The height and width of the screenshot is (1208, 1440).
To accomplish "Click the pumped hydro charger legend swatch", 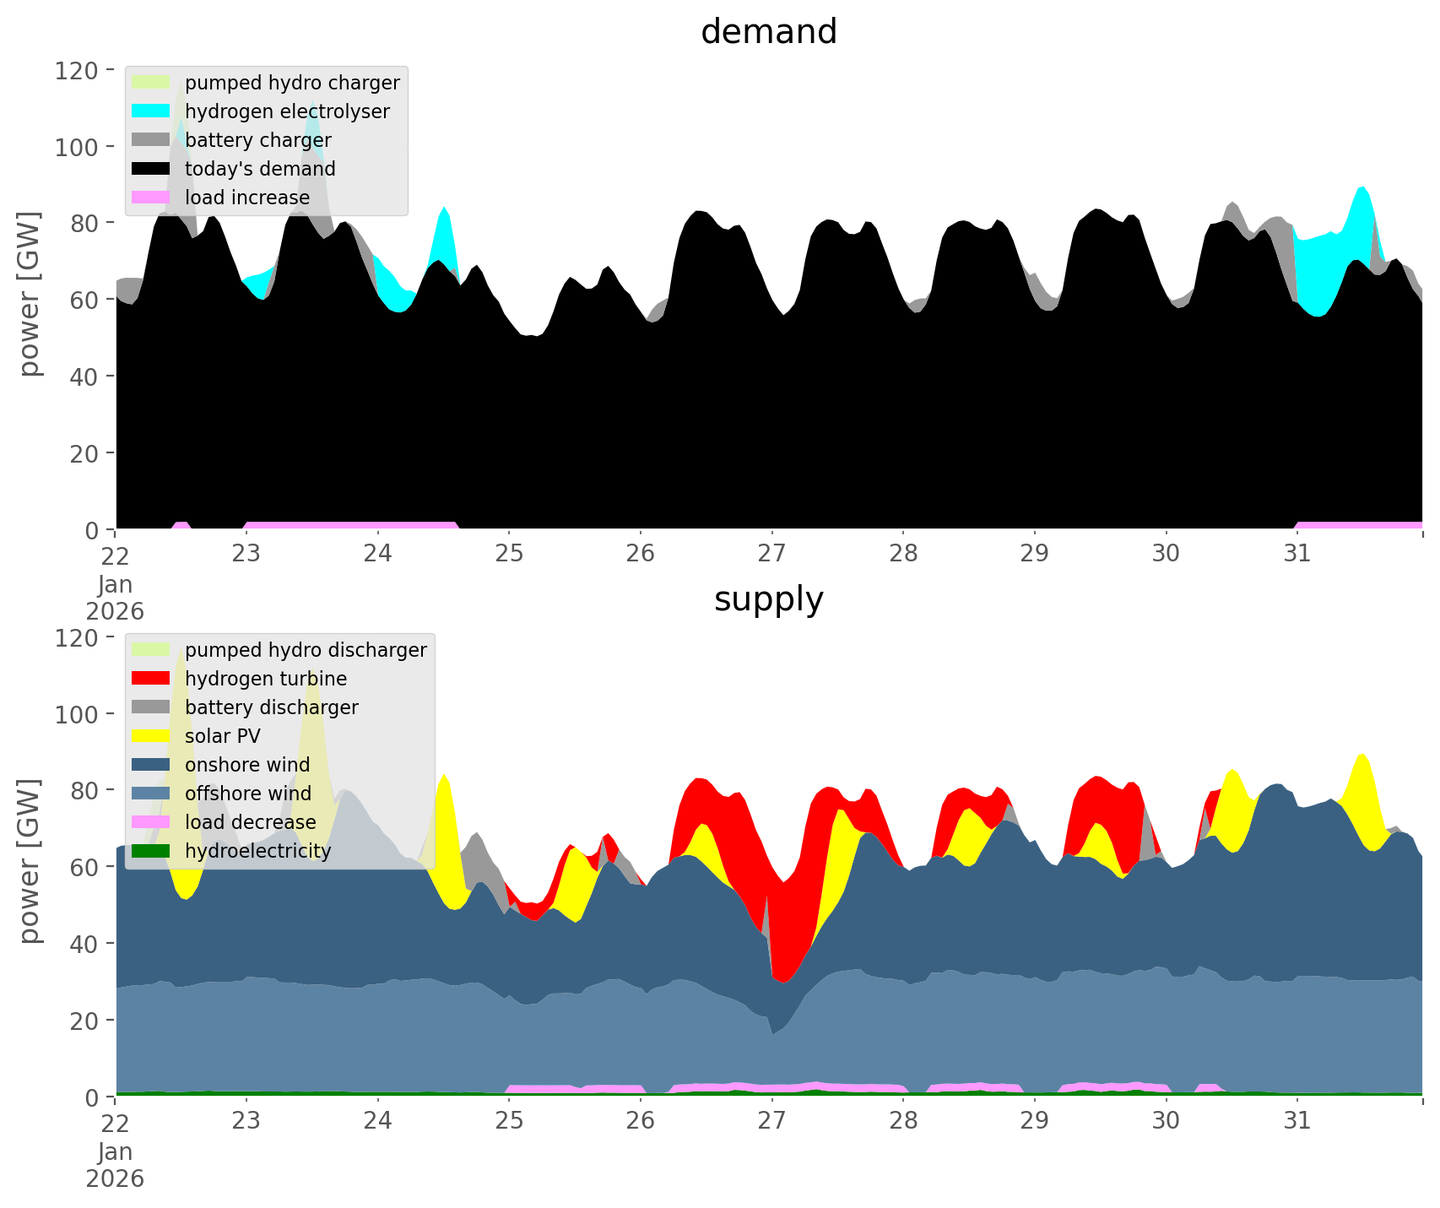I will (x=151, y=83).
